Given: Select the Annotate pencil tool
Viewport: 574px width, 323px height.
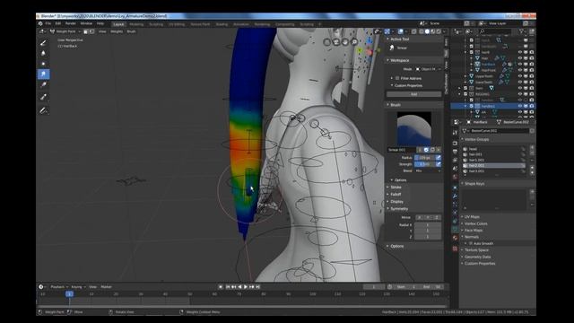Looking at the screenshot, I should [x=43, y=110].
